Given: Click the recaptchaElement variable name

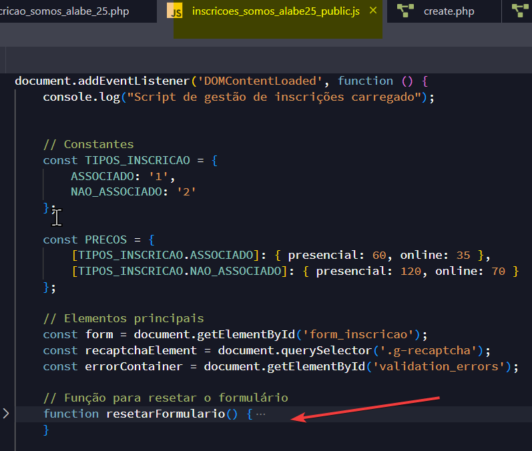Looking at the screenshot, I should point(141,351).
